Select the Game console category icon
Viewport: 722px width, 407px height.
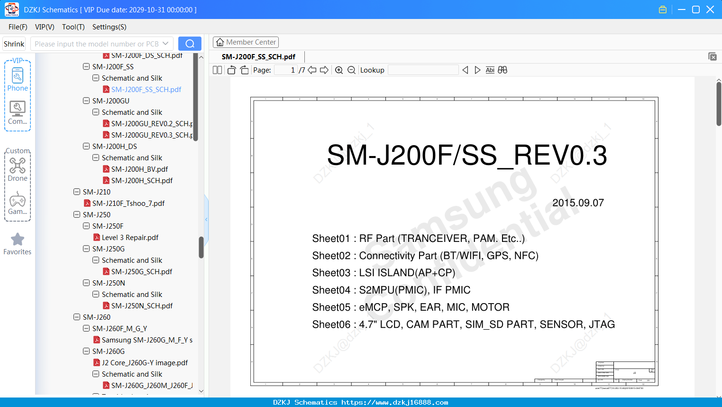18,203
